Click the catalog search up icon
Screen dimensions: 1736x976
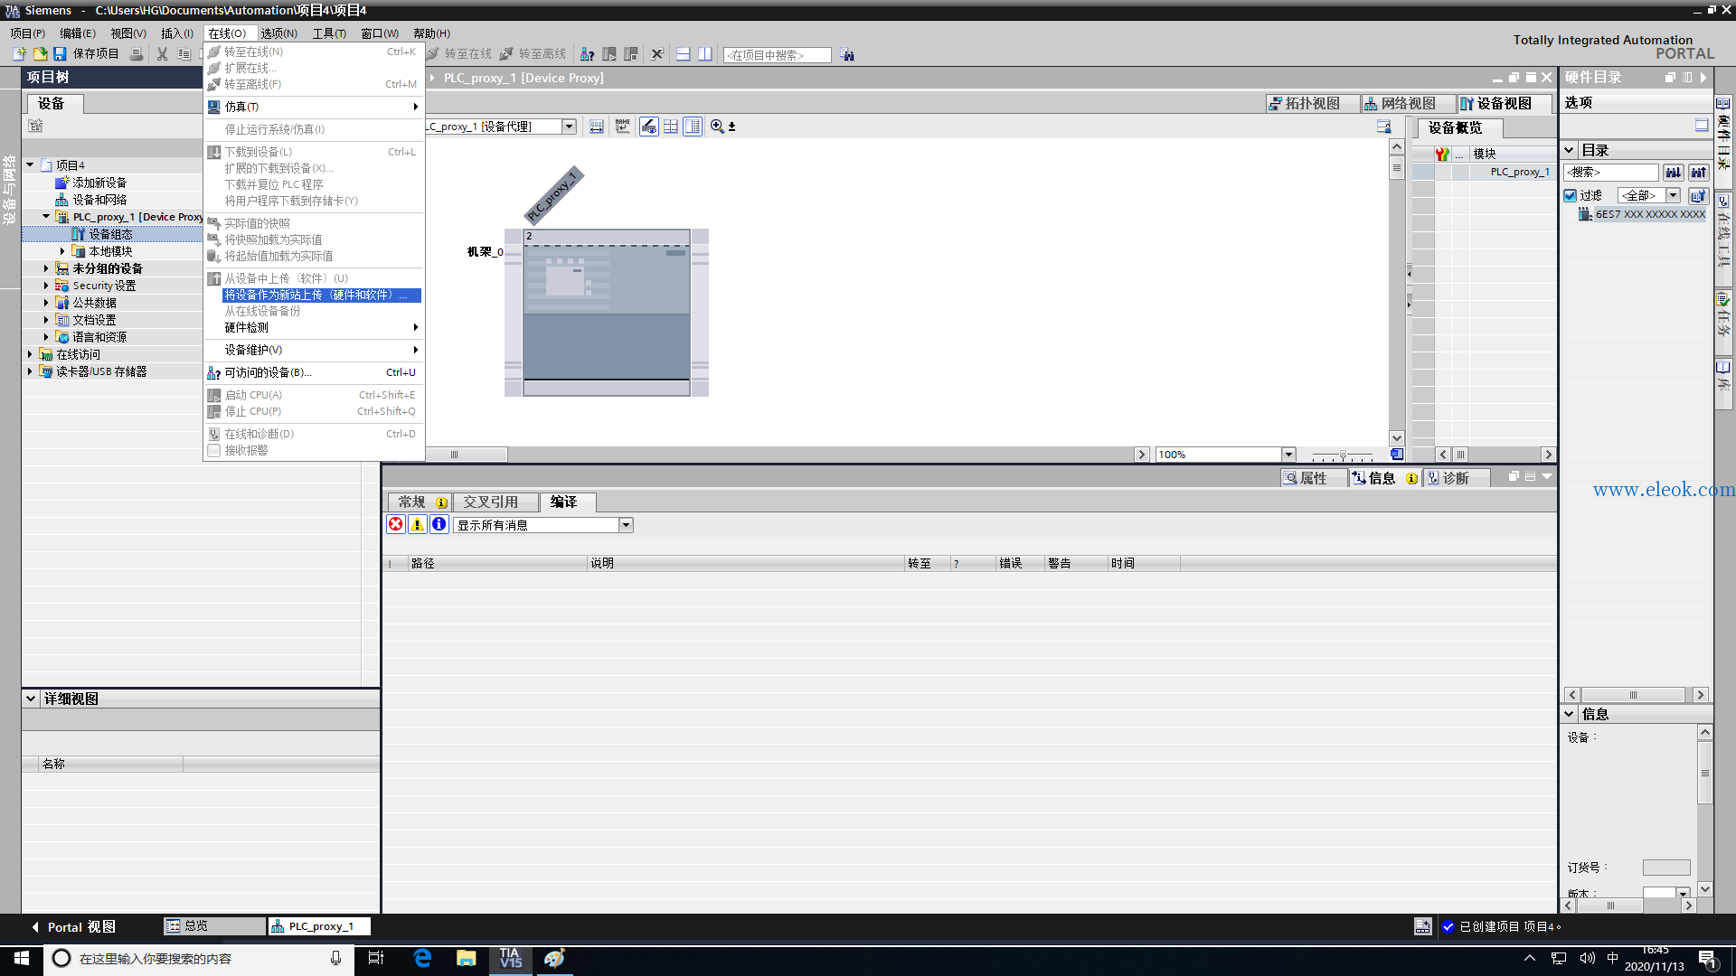pos(1699,172)
